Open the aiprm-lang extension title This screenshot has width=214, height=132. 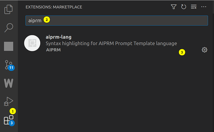(x=58, y=37)
